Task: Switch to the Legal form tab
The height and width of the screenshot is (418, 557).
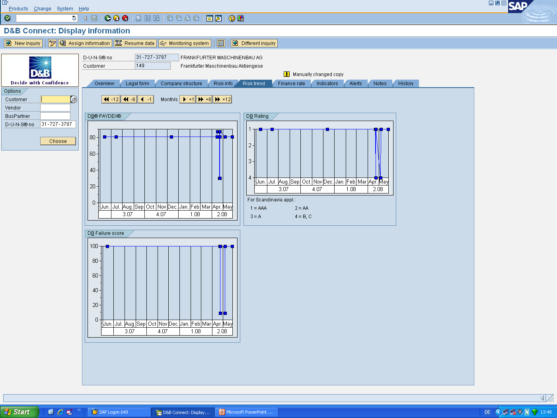Action: [x=137, y=84]
